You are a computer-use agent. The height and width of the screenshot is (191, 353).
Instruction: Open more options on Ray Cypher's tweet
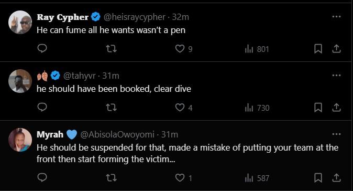click(x=337, y=17)
